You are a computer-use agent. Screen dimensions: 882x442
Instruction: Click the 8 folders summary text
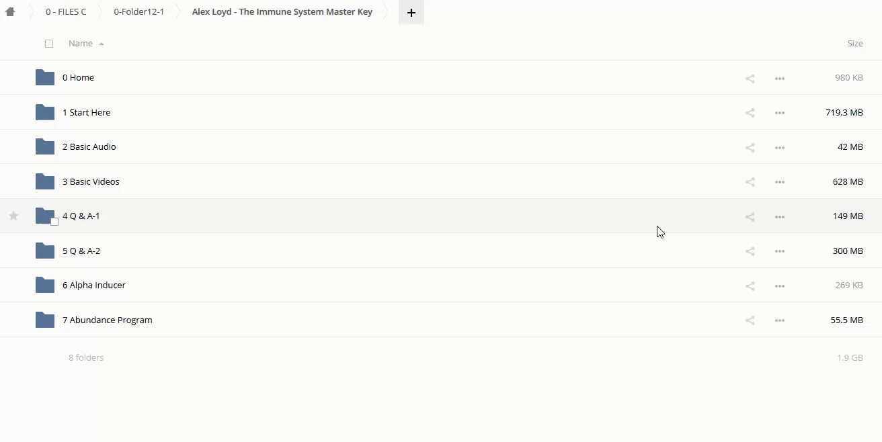[x=86, y=357]
